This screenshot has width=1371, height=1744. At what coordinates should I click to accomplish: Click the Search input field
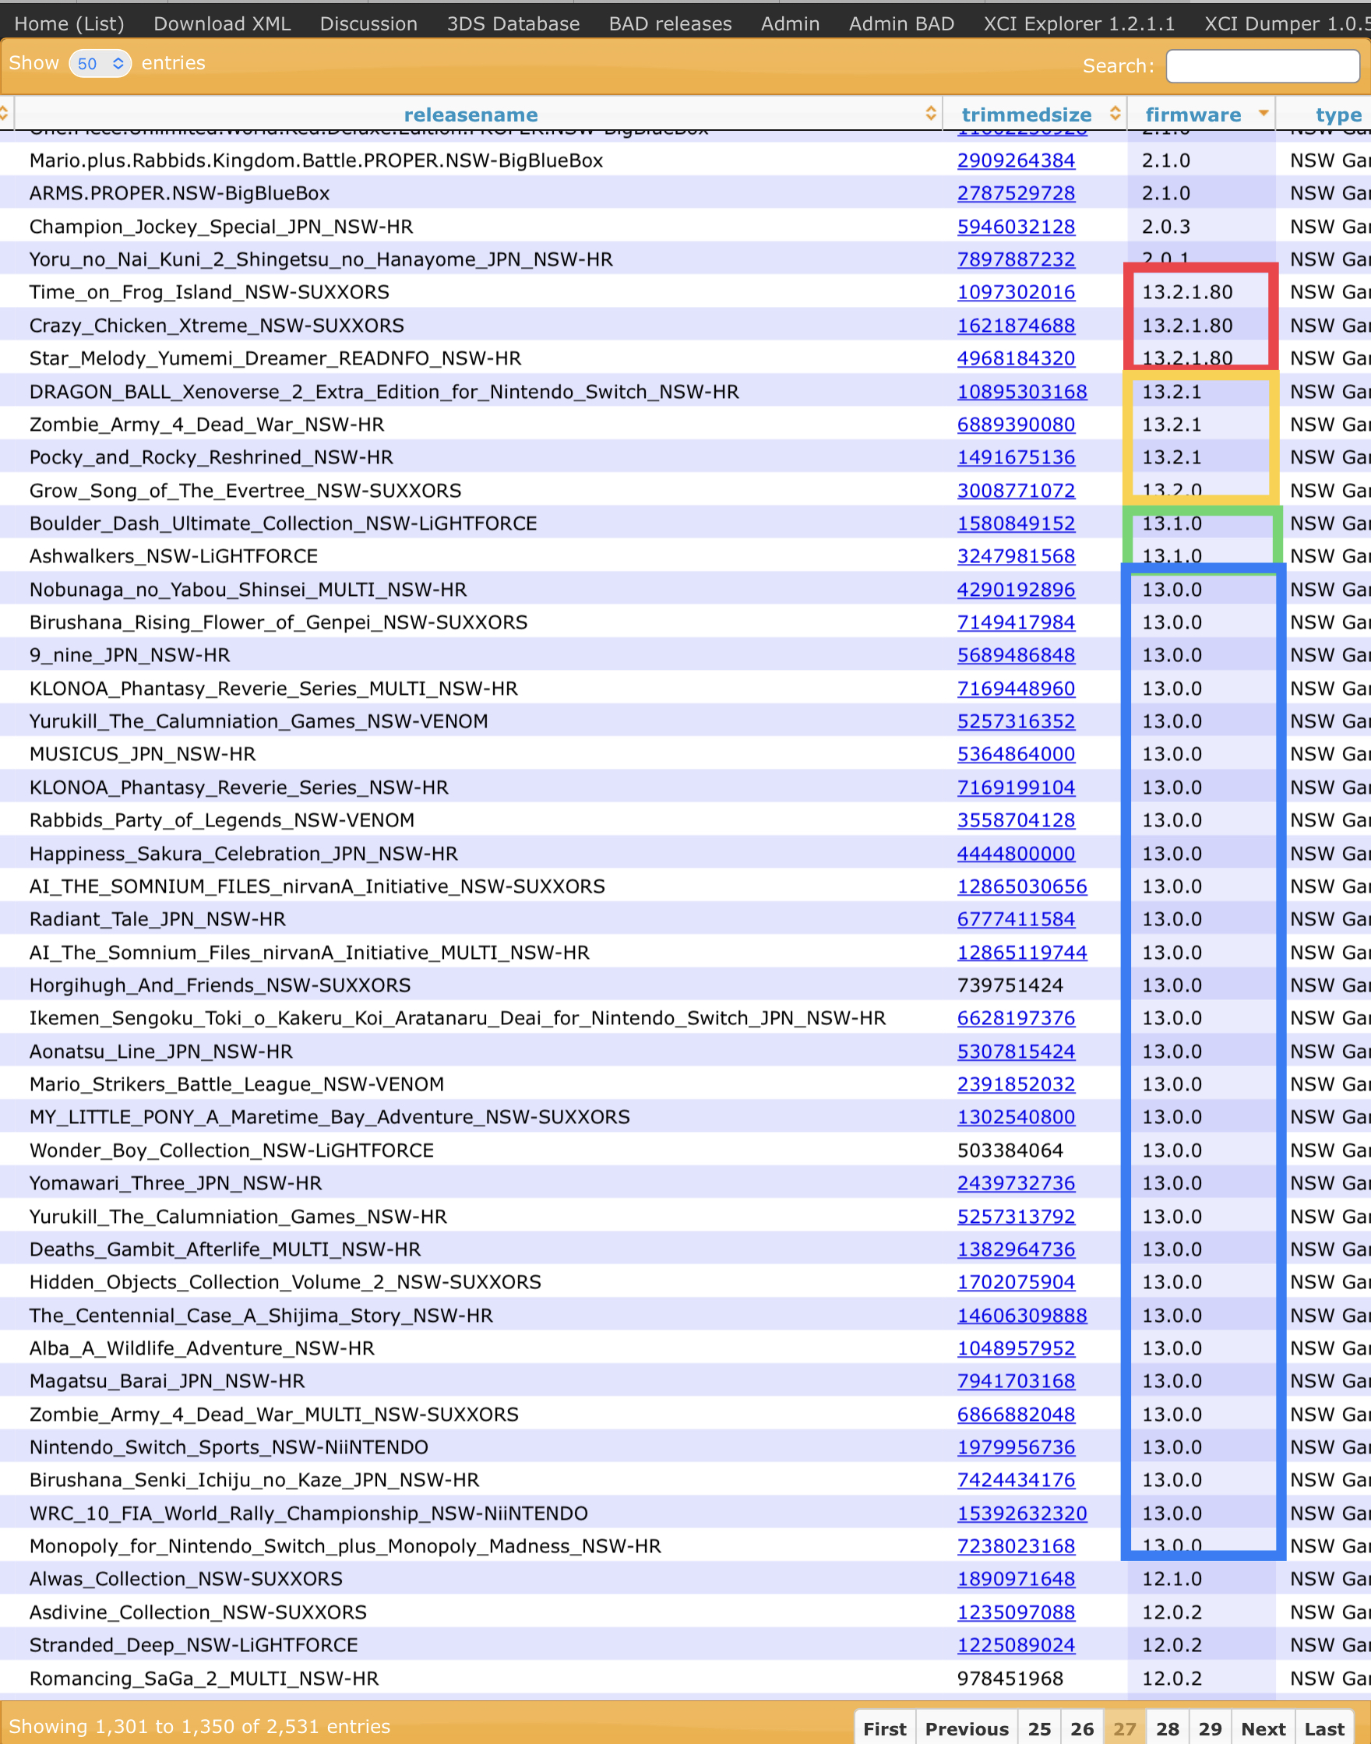pyautogui.click(x=1262, y=65)
